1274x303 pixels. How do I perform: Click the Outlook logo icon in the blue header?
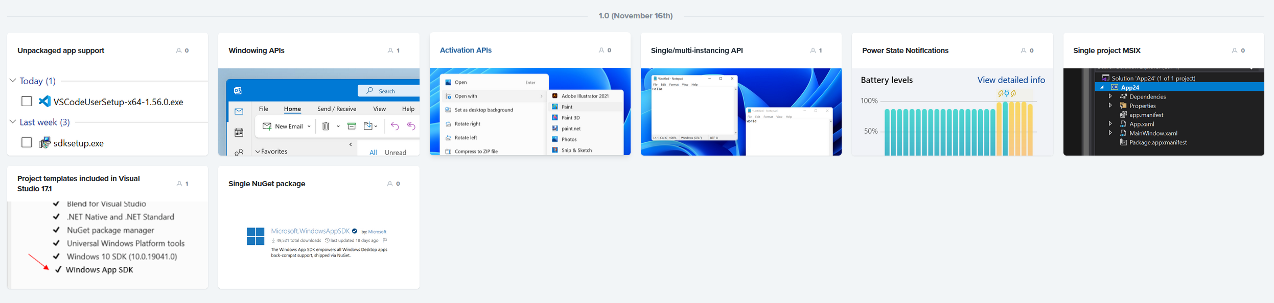pyautogui.click(x=238, y=91)
